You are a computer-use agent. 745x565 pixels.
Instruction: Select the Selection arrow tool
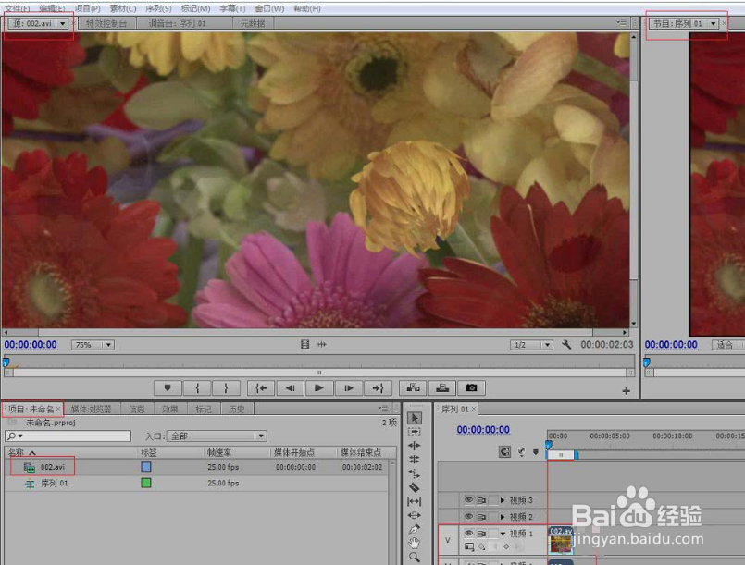click(x=415, y=418)
